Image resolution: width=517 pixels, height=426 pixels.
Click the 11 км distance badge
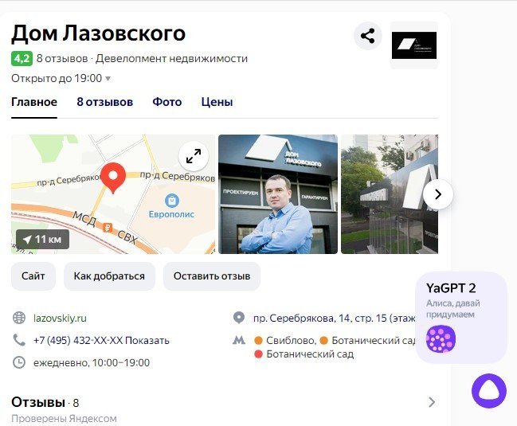click(x=42, y=239)
